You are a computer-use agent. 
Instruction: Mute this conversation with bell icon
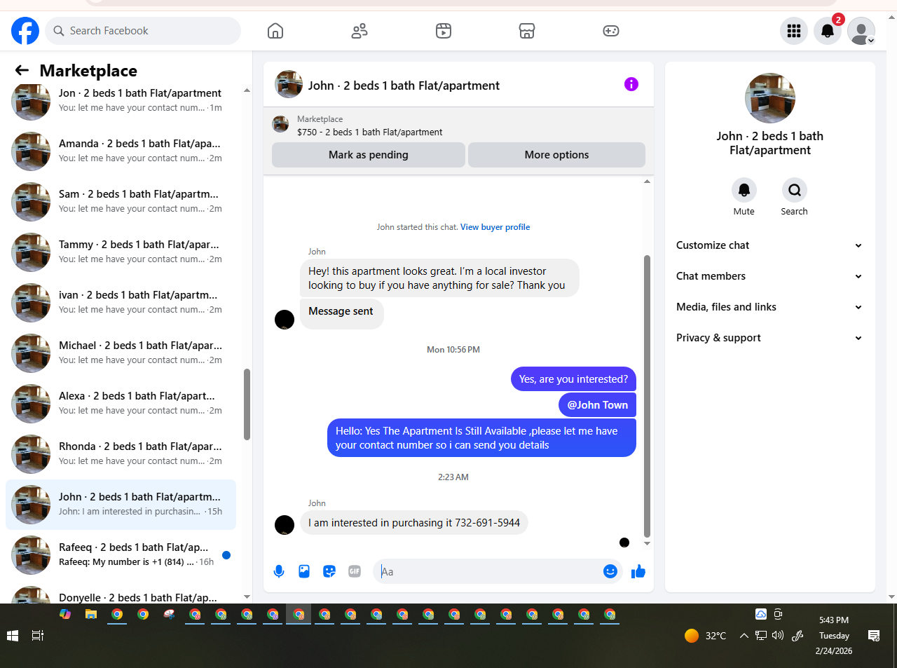[x=744, y=190]
